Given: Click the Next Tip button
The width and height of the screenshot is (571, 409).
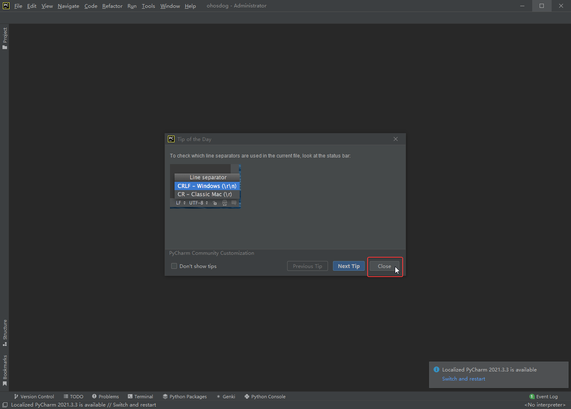Looking at the screenshot, I should tap(349, 266).
